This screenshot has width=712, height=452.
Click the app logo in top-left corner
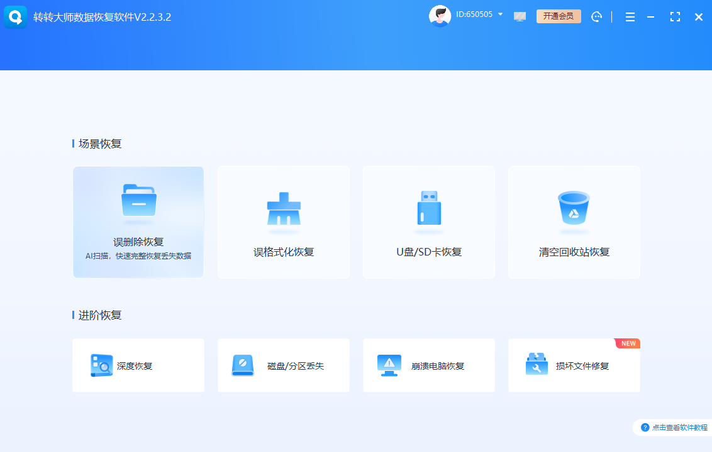[x=15, y=16]
